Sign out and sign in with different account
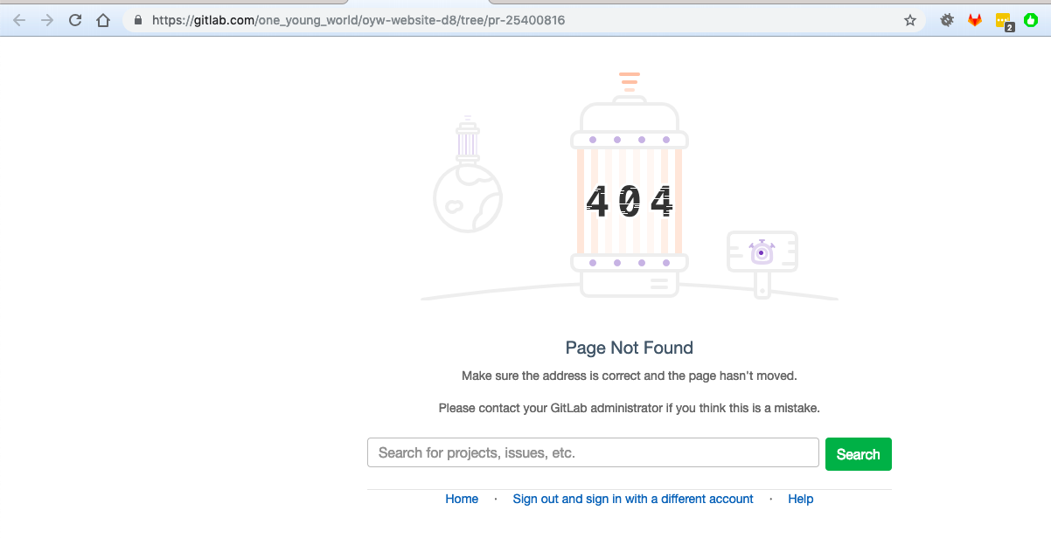The image size is (1051, 538). coord(632,499)
